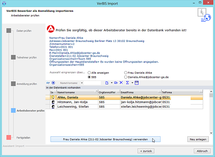Click the table scrollbar thumb
The height and width of the screenshot is (157, 215).
click(211, 95)
